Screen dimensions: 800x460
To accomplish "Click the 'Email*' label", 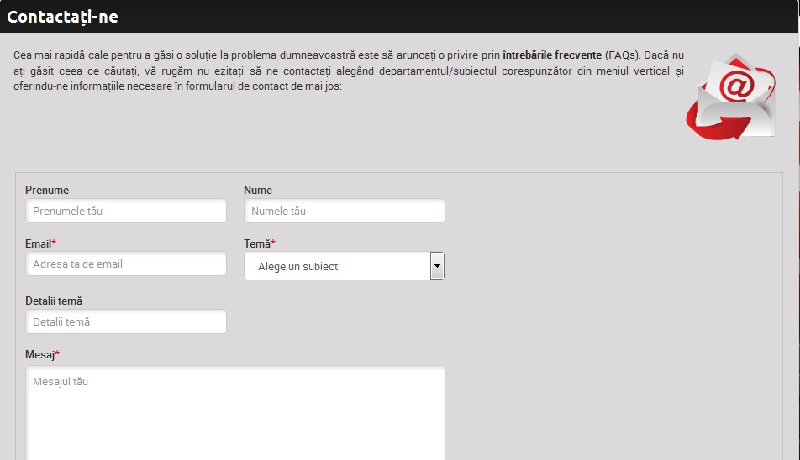I will point(40,243).
